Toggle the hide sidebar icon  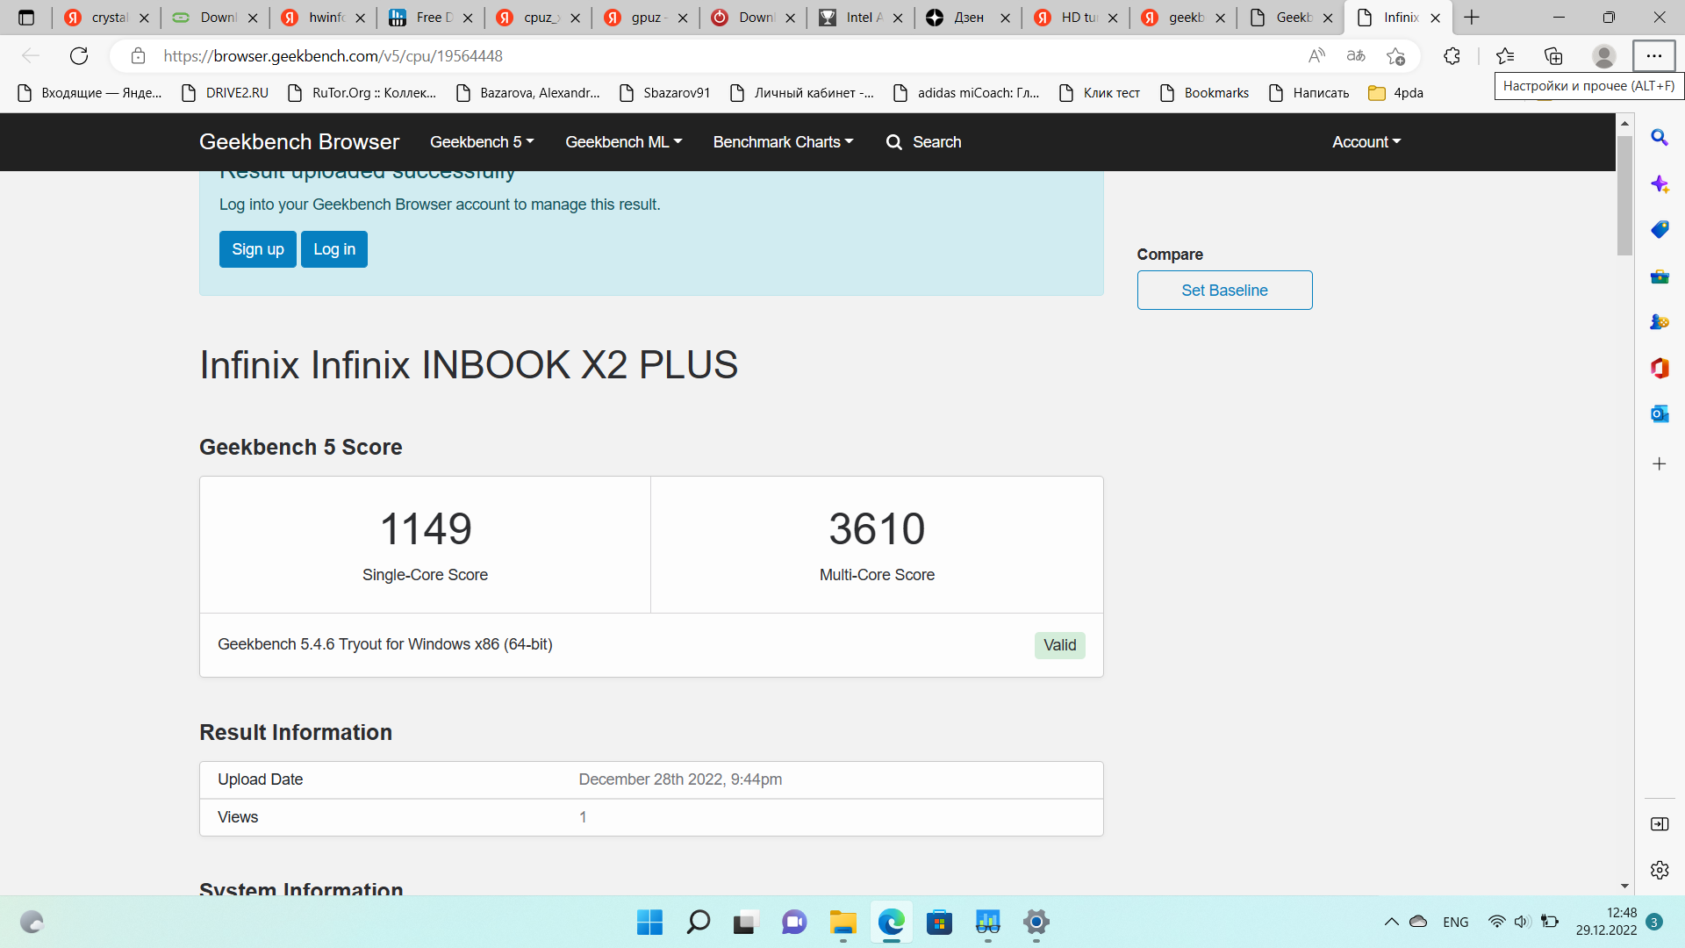1660,824
